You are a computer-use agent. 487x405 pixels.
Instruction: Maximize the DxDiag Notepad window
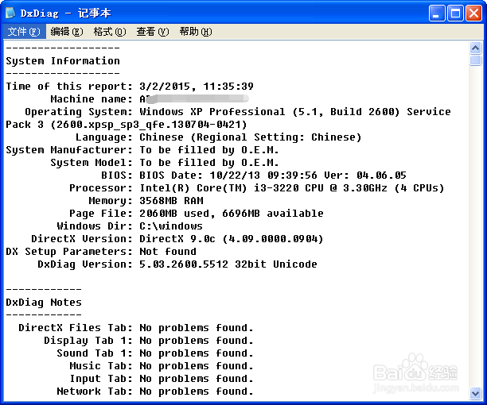[x=455, y=13]
